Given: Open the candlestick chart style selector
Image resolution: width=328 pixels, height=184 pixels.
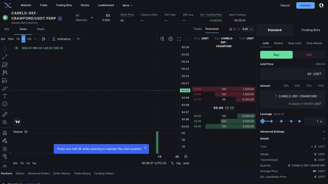Looking at the screenshot, I should pyautogui.click(x=44, y=39).
